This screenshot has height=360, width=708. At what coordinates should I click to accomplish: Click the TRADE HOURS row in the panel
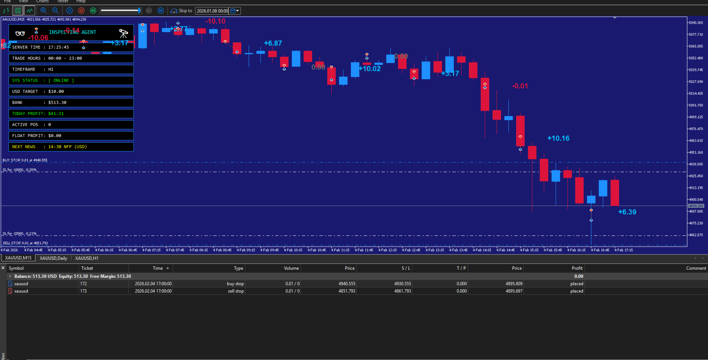click(71, 58)
